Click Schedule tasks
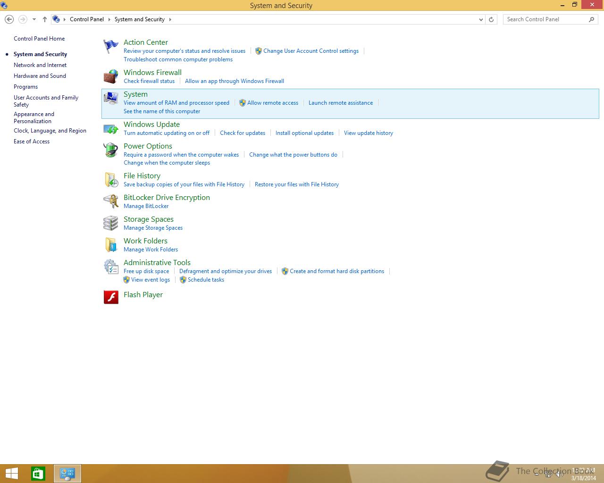The image size is (604, 483). [x=206, y=280]
